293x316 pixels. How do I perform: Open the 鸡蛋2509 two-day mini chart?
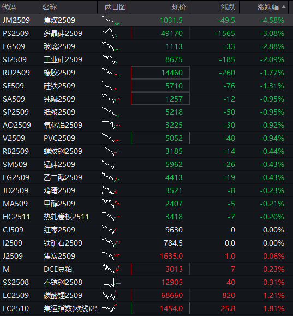(x=109, y=190)
